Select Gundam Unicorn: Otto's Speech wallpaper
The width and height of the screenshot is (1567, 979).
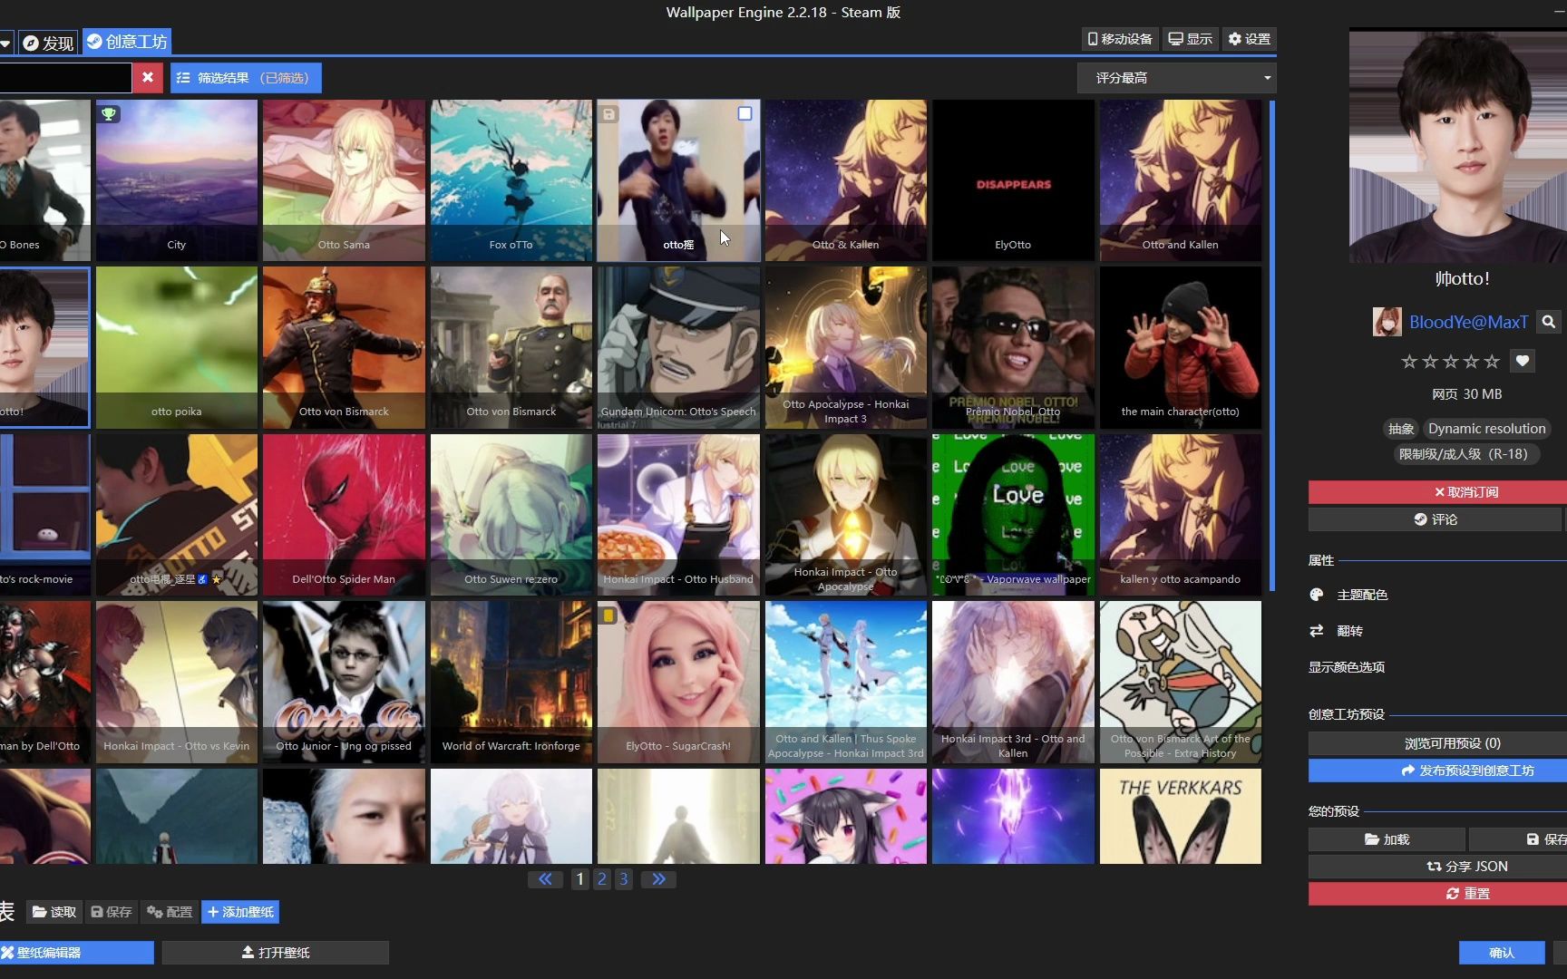pos(678,347)
